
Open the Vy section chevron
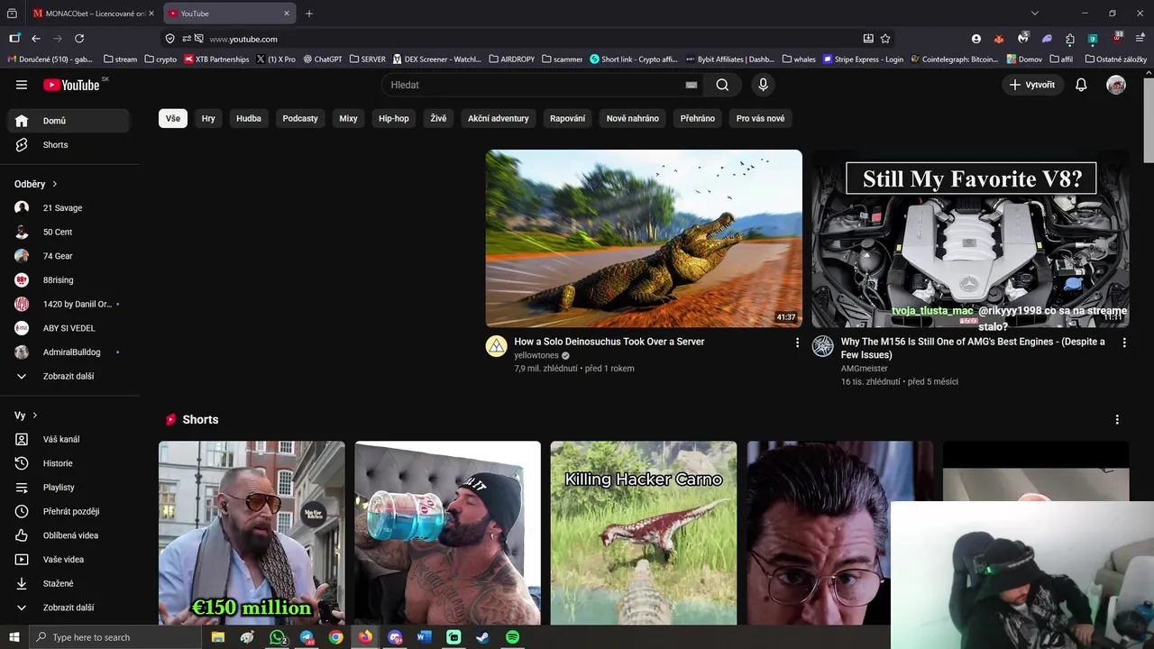tap(34, 416)
